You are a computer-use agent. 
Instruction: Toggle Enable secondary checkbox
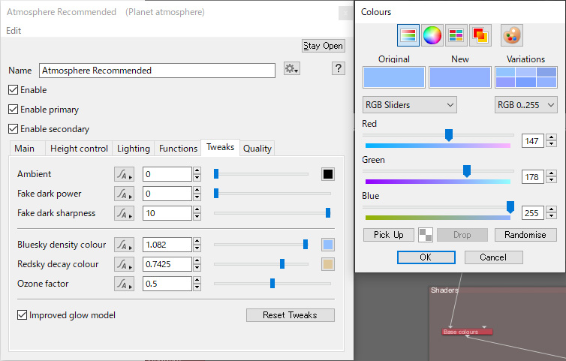coord(13,129)
